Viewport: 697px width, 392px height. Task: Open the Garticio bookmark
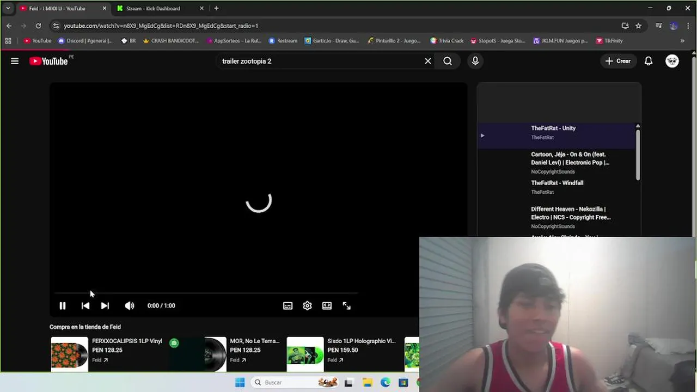tap(332, 41)
